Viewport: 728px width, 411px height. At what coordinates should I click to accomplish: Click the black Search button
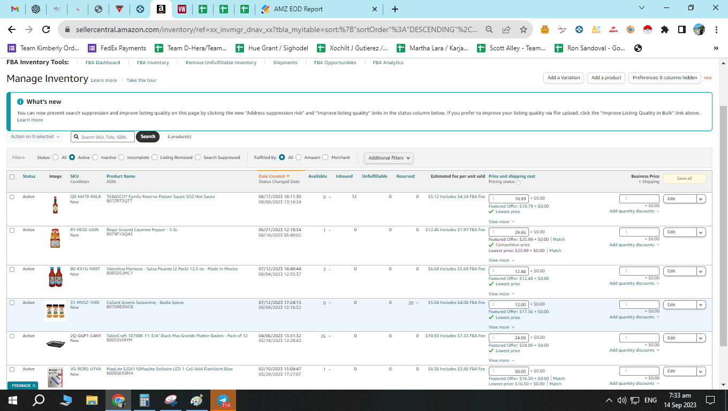tap(148, 136)
